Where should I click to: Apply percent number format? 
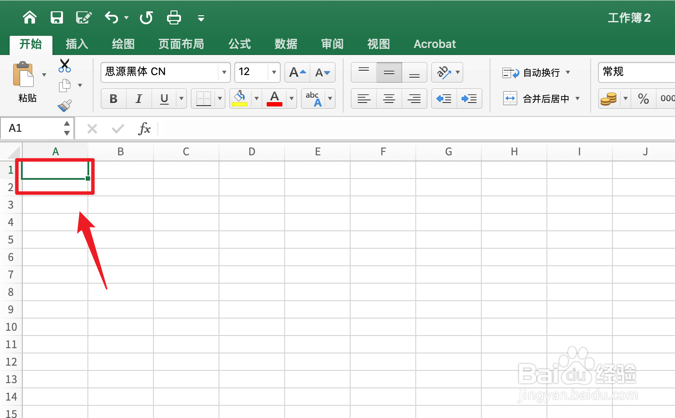click(643, 99)
